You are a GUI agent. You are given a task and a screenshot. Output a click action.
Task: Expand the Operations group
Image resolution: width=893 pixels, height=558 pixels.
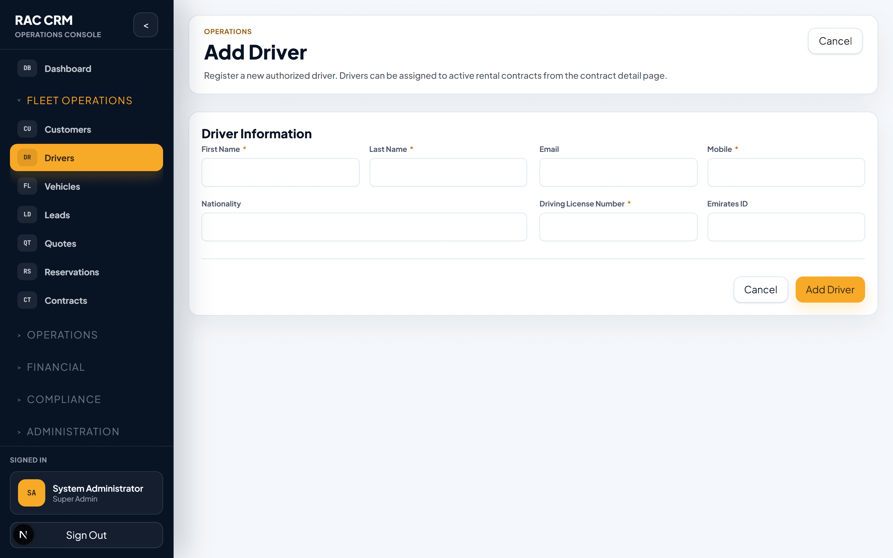58,335
